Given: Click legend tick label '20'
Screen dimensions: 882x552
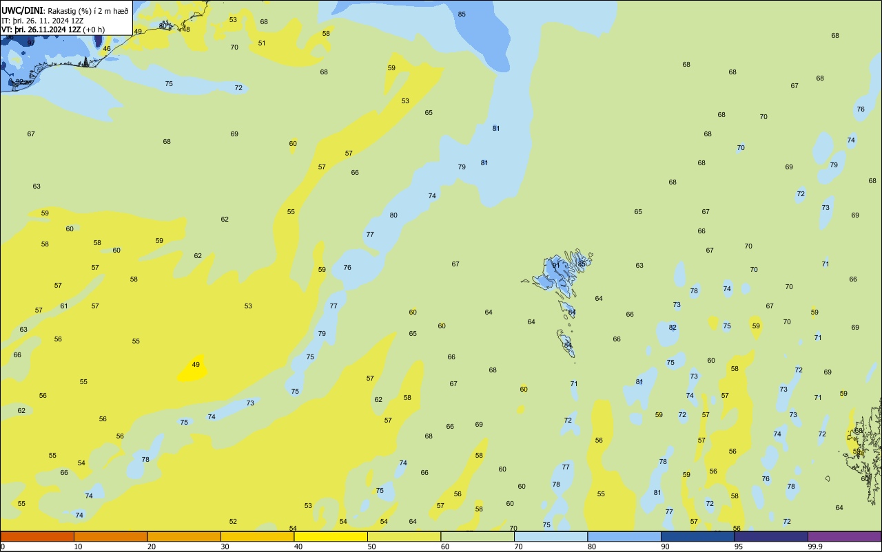Looking at the screenshot, I should (x=152, y=546).
